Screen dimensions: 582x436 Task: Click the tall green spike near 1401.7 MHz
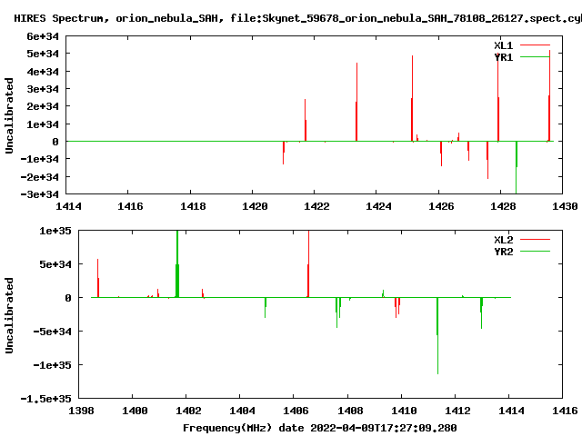coord(177,264)
